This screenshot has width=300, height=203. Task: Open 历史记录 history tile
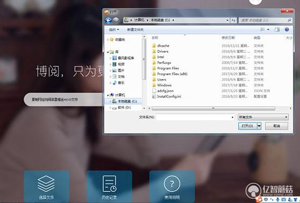[x=109, y=184]
